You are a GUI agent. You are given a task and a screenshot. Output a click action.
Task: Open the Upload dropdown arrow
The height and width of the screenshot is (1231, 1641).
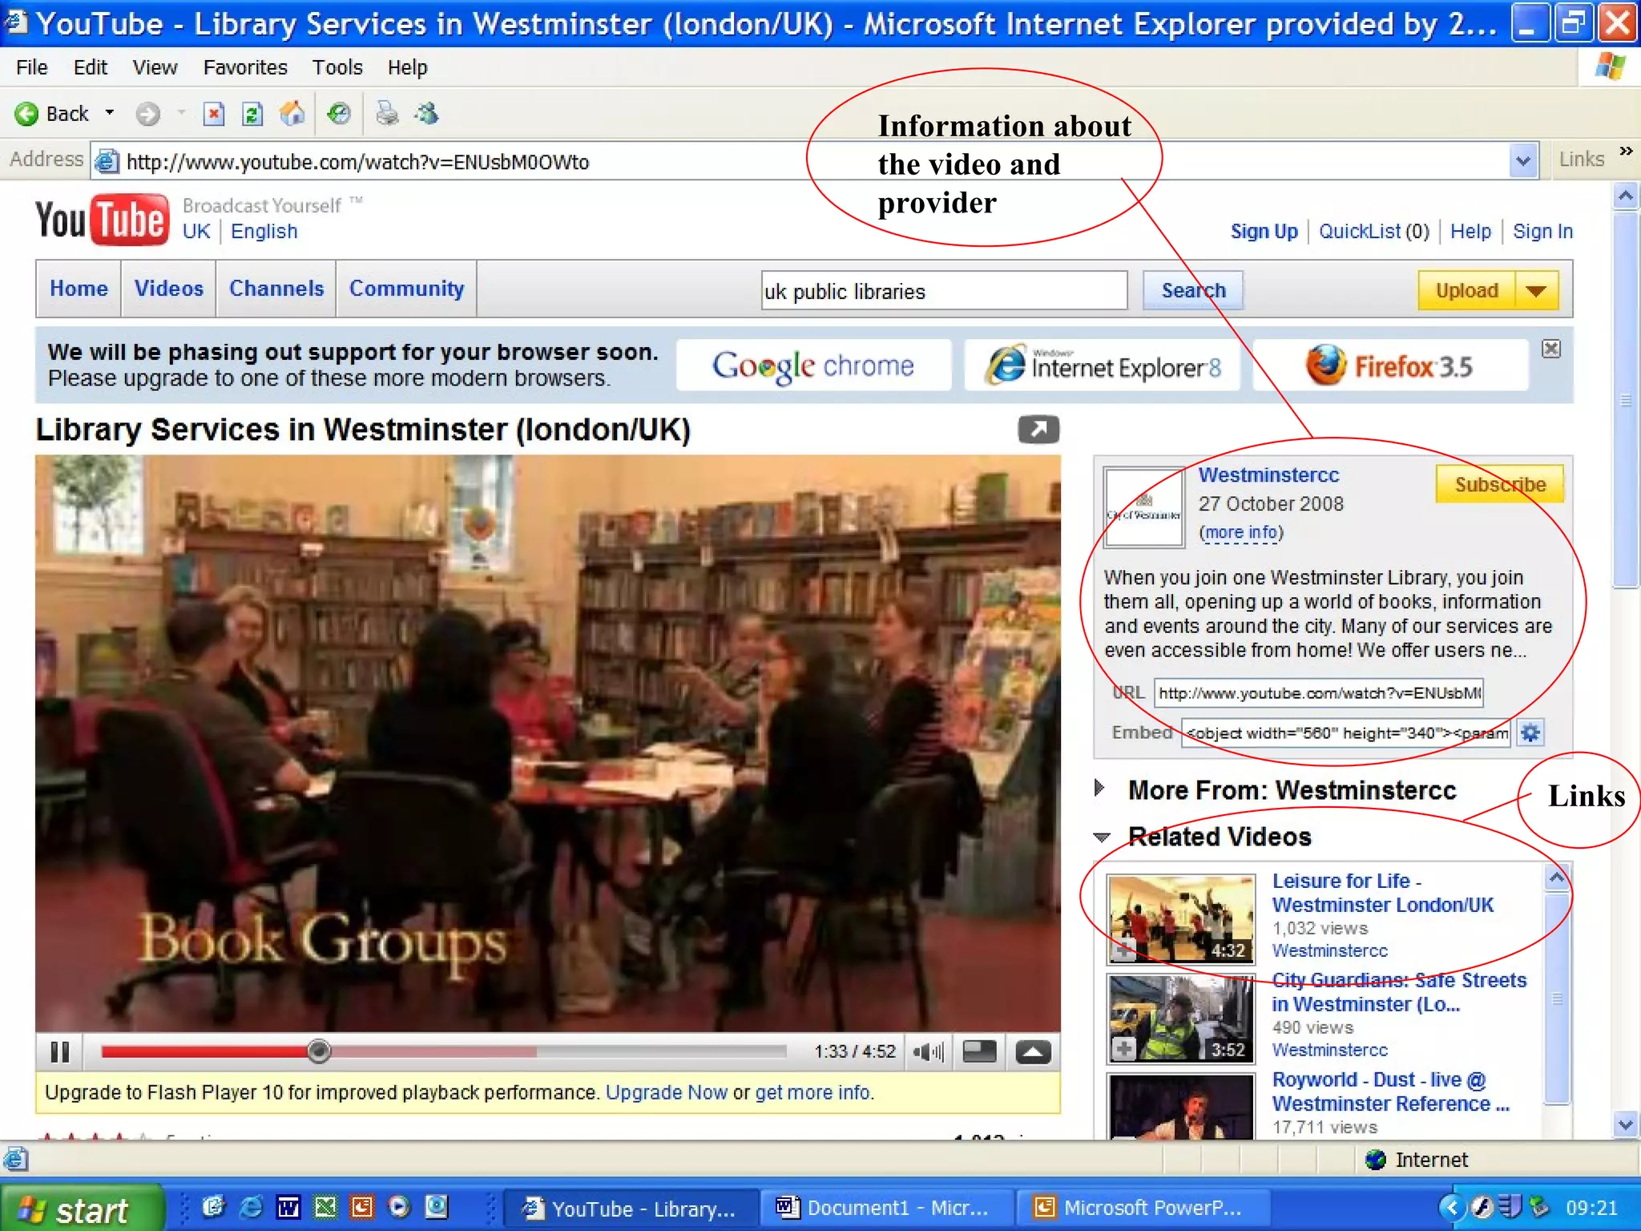[x=1536, y=290]
